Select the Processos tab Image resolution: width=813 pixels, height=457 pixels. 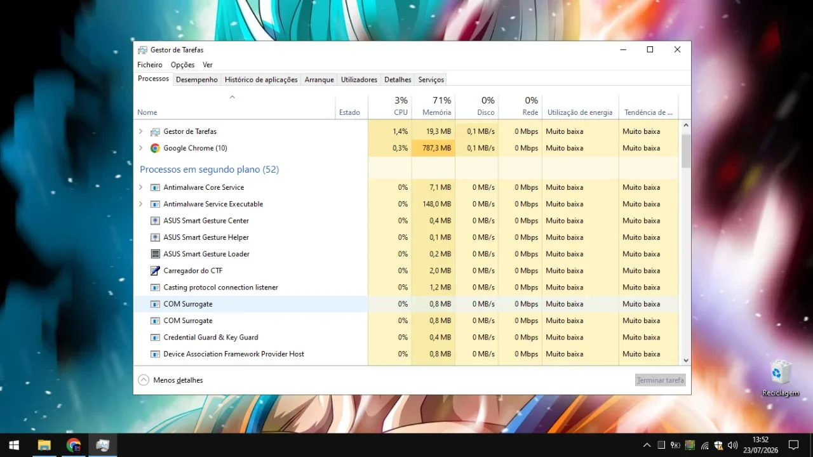click(x=153, y=79)
